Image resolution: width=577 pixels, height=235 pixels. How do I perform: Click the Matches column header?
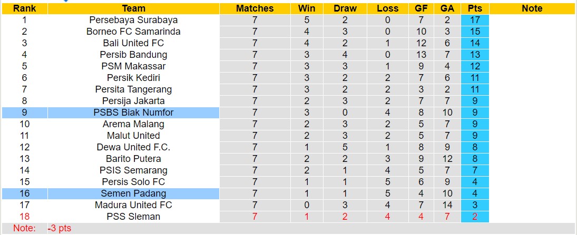[x=255, y=8]
